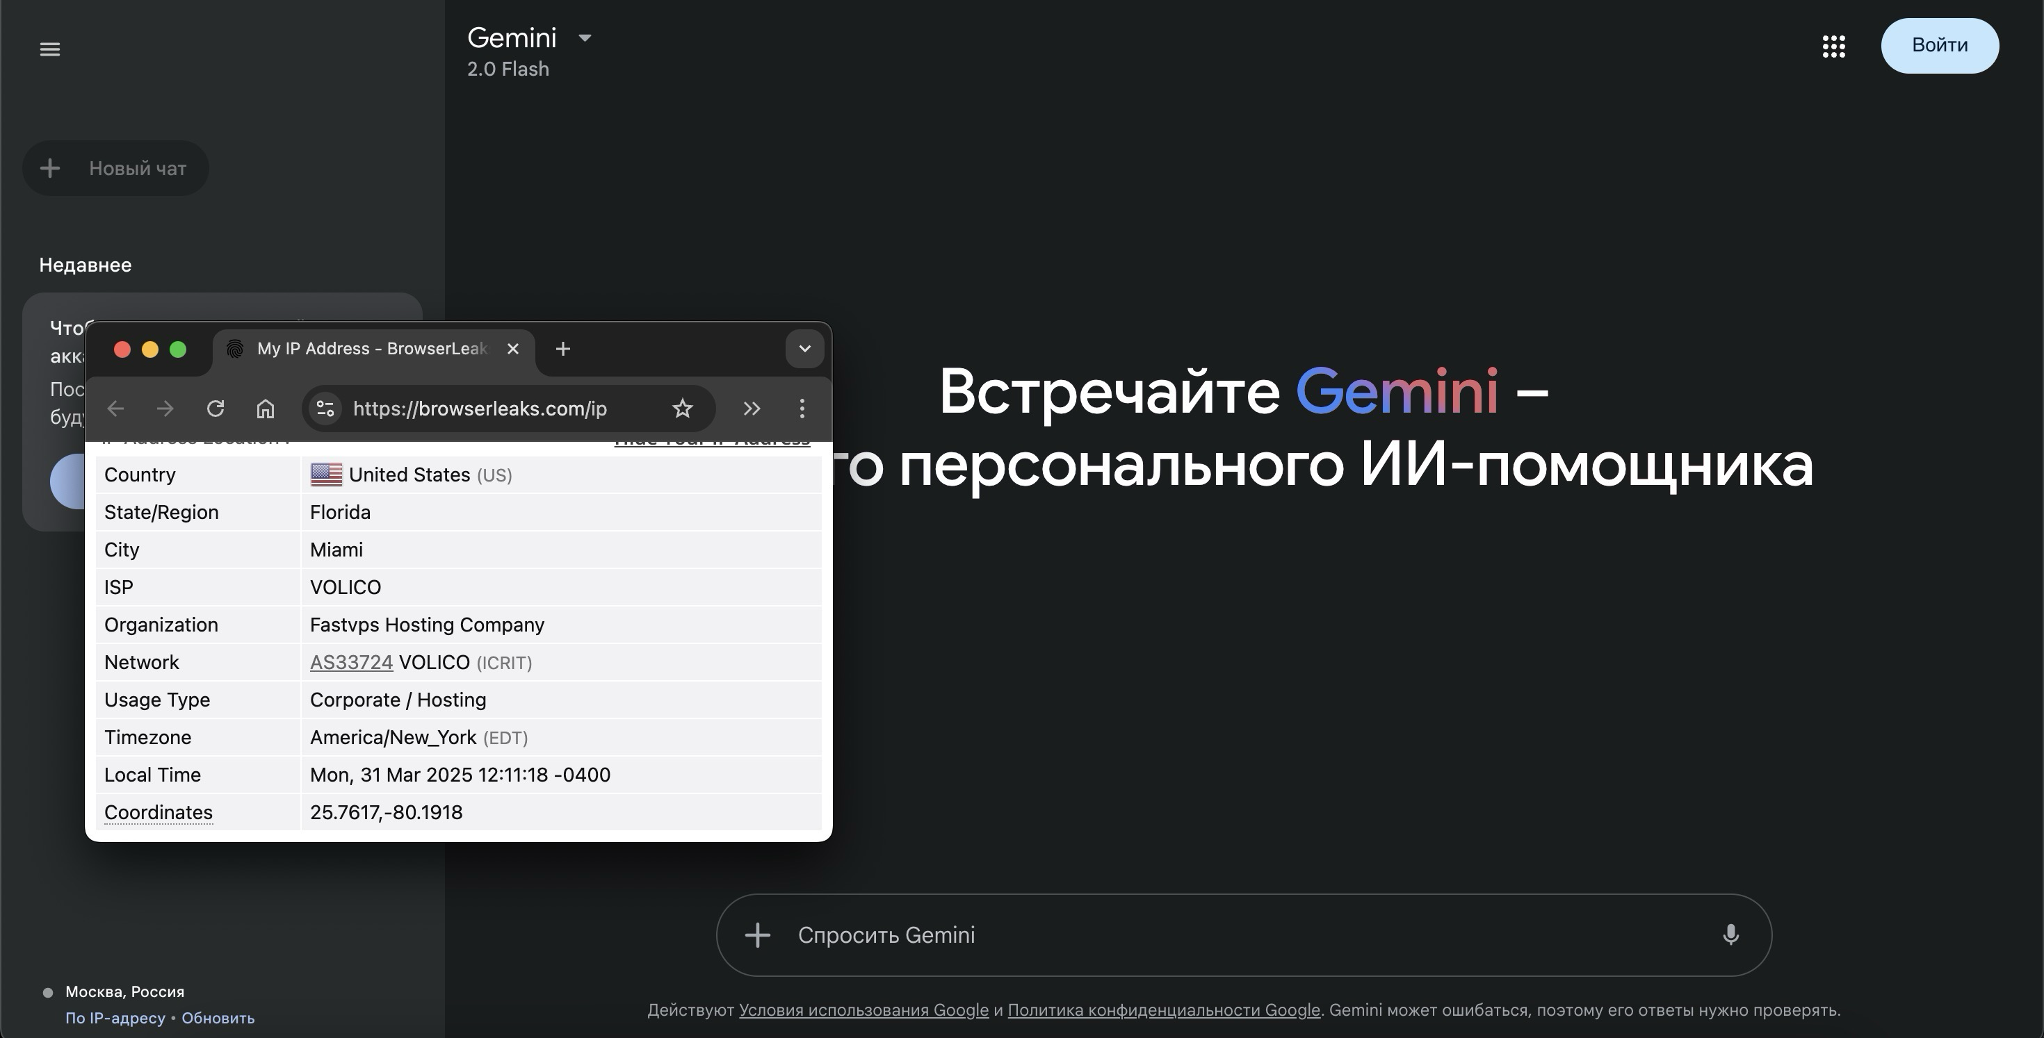Select the My IP Address - BrowserLeaks tab
Screen dimensions: 2044x1038
(x=373, y=349)
